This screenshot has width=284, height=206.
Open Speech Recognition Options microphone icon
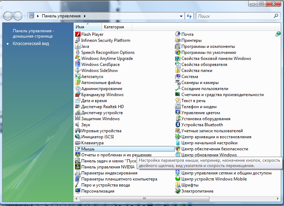pyautogui.click(x=78, y=52)
